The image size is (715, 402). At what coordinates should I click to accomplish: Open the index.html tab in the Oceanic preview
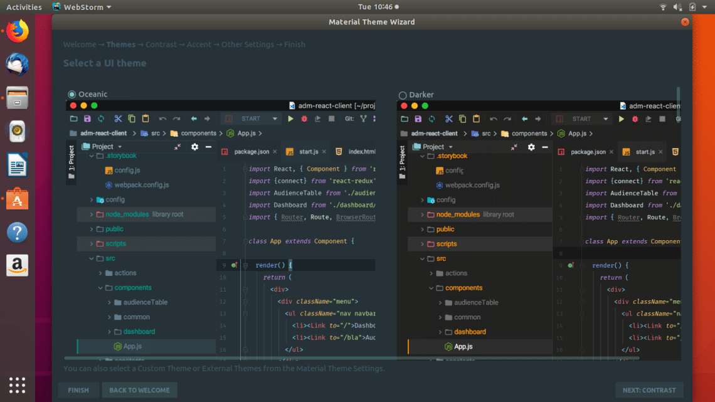point(356,152)
